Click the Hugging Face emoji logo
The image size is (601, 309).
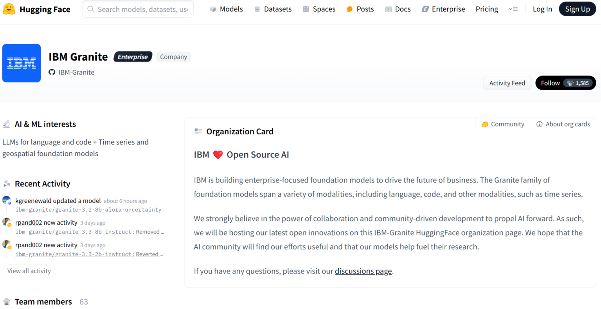[x=9, y=9]
